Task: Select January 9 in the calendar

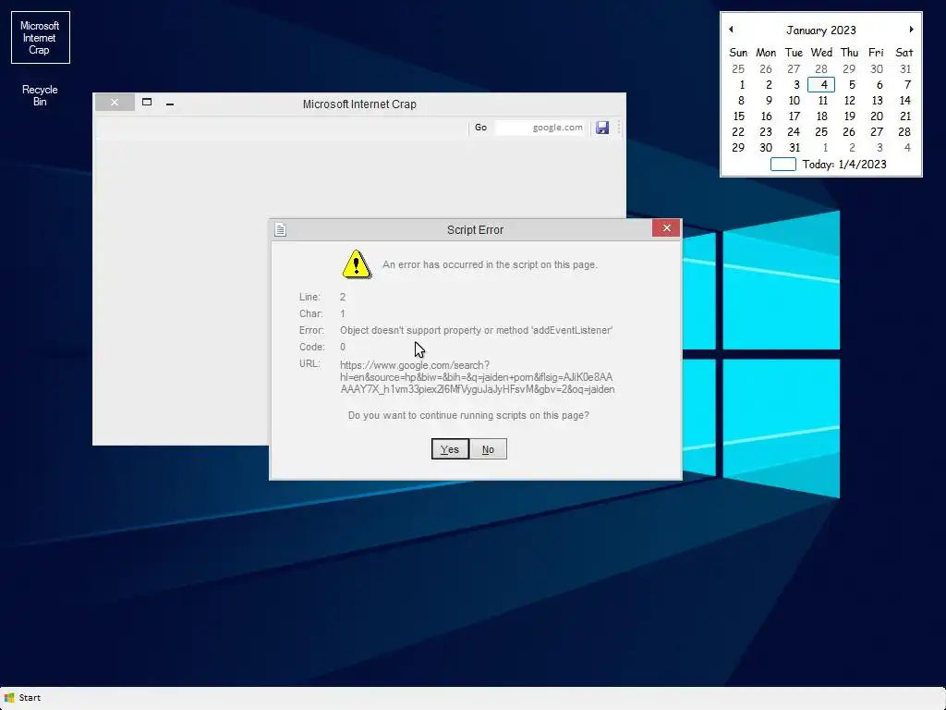Action: click(768, 101)
